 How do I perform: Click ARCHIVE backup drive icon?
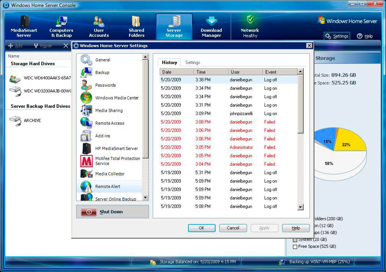(15, 121)
